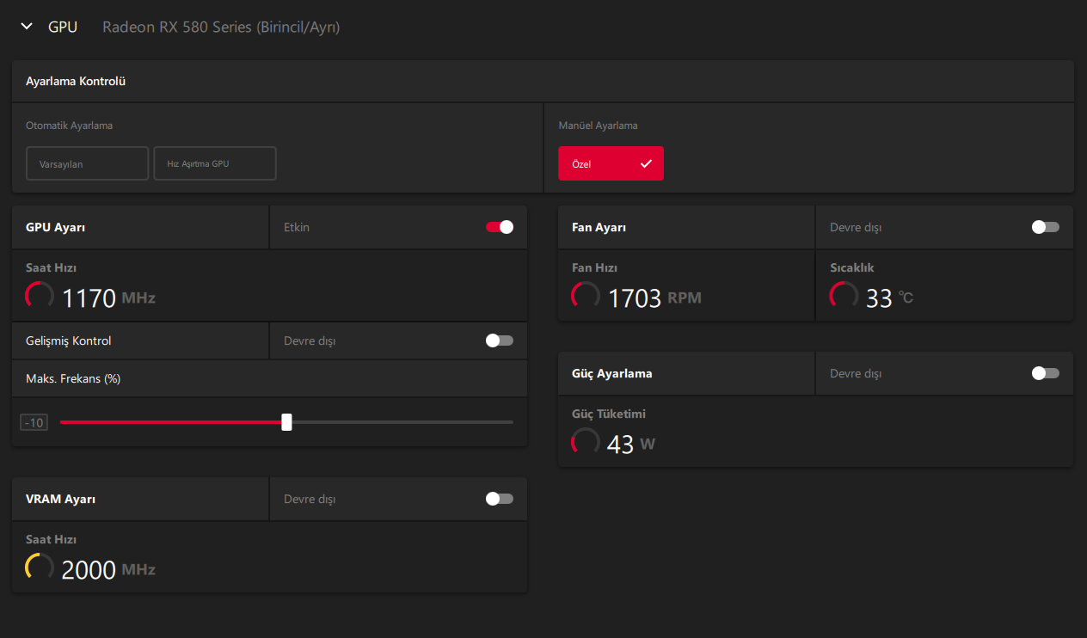Click the GPU clock speed gauge icon
The height and width of the screenshot is (638, 1087).
(x=40, y=296)
